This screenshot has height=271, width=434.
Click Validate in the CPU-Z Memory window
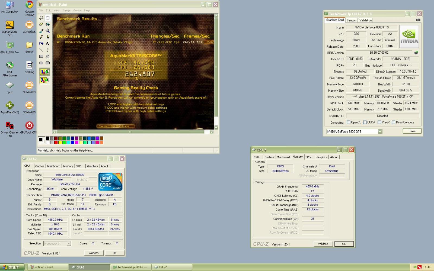pyautogui.click(x=323, y=244)
